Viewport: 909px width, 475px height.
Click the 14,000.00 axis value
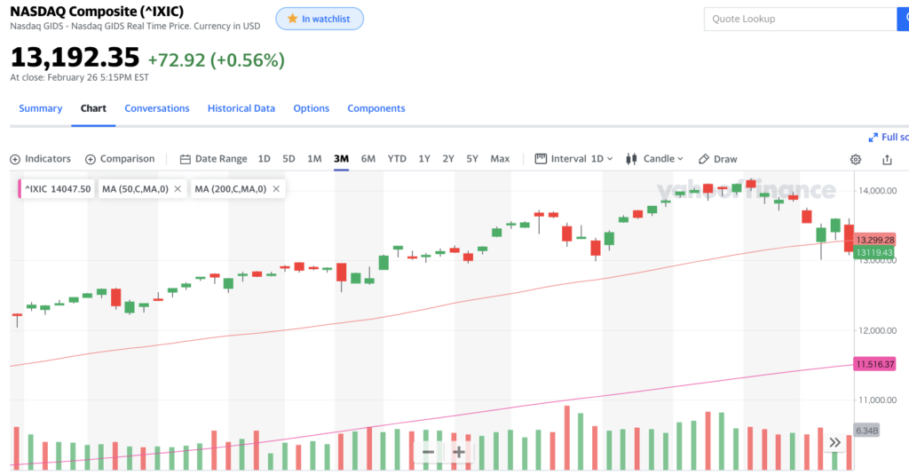click(877, 190)
